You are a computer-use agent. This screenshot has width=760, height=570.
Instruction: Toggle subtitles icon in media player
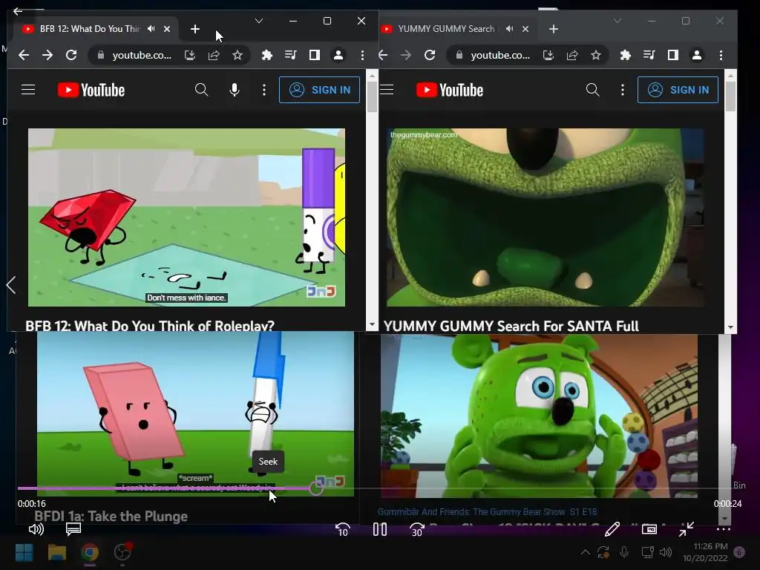point(73,529)
